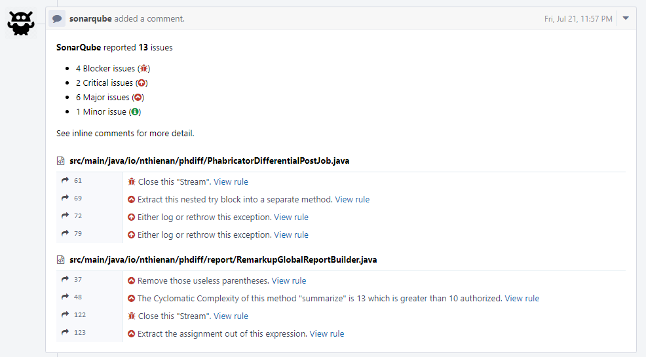Open View rule for line 72 exception issue

tap(292, 217)
